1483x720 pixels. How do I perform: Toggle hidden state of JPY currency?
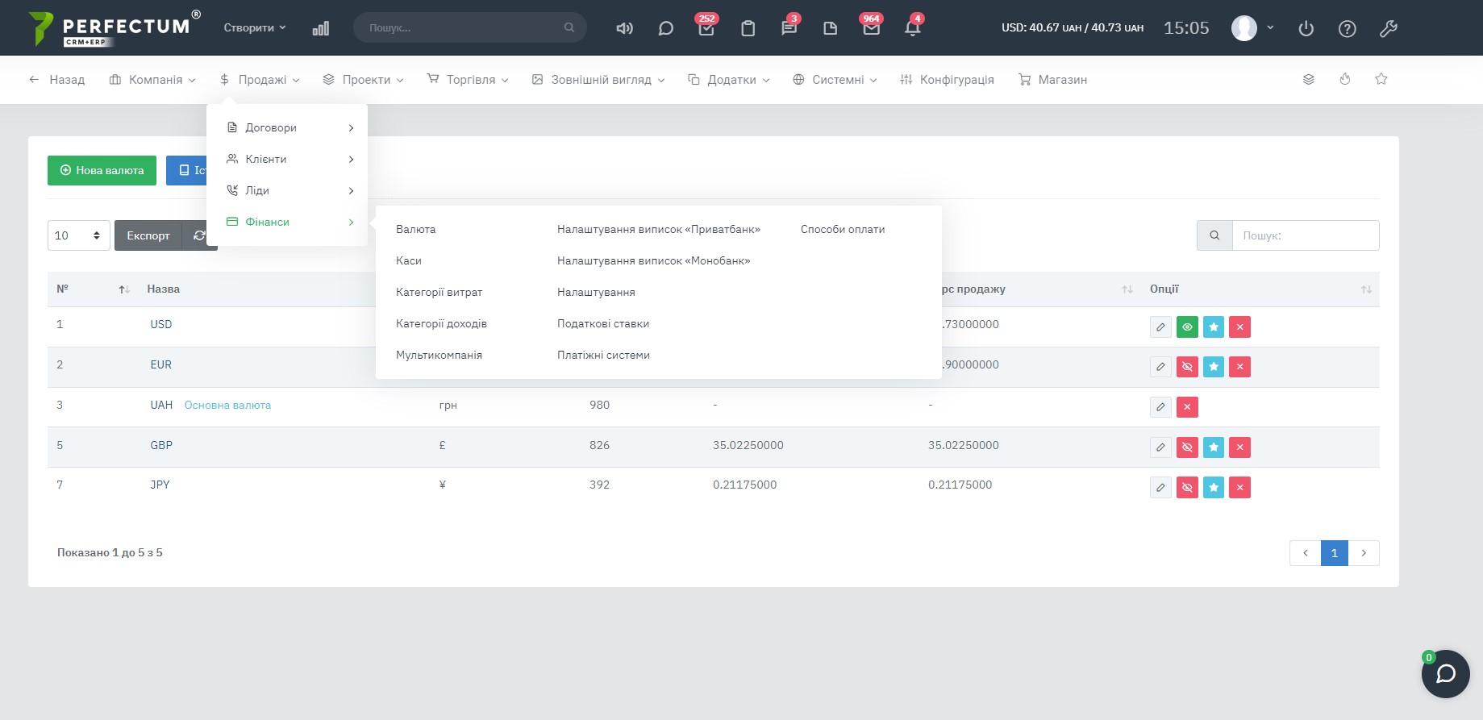[x=1187, y=488]
